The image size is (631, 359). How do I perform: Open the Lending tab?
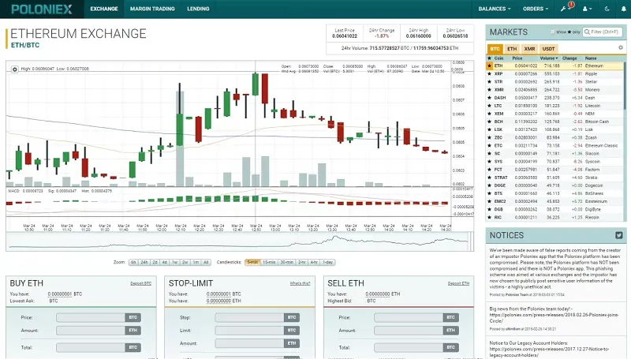198,9
